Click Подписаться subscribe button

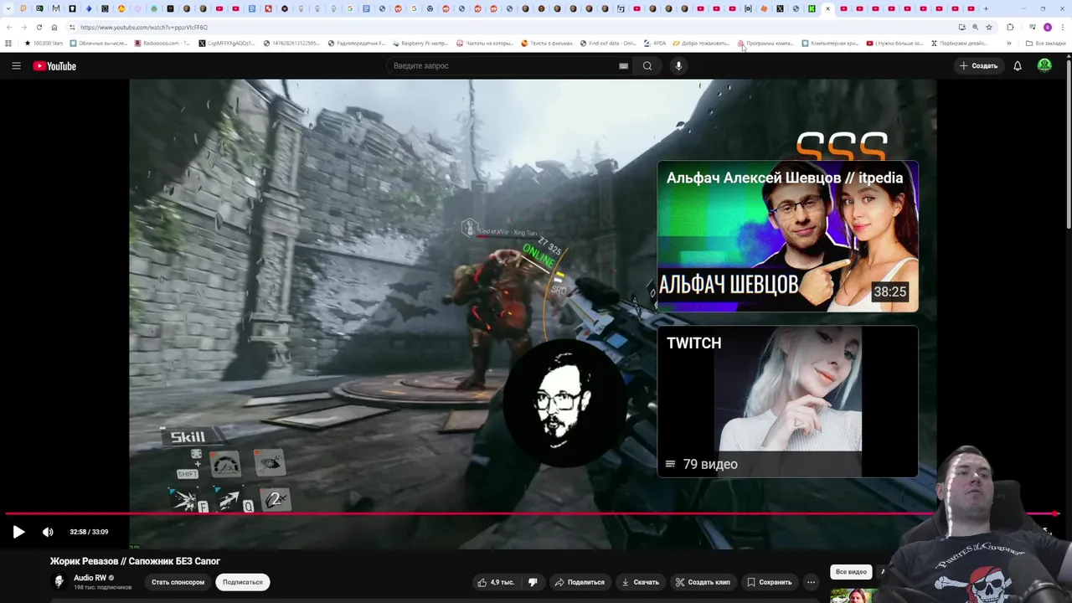pyautogui.click(x=242, y=582)
